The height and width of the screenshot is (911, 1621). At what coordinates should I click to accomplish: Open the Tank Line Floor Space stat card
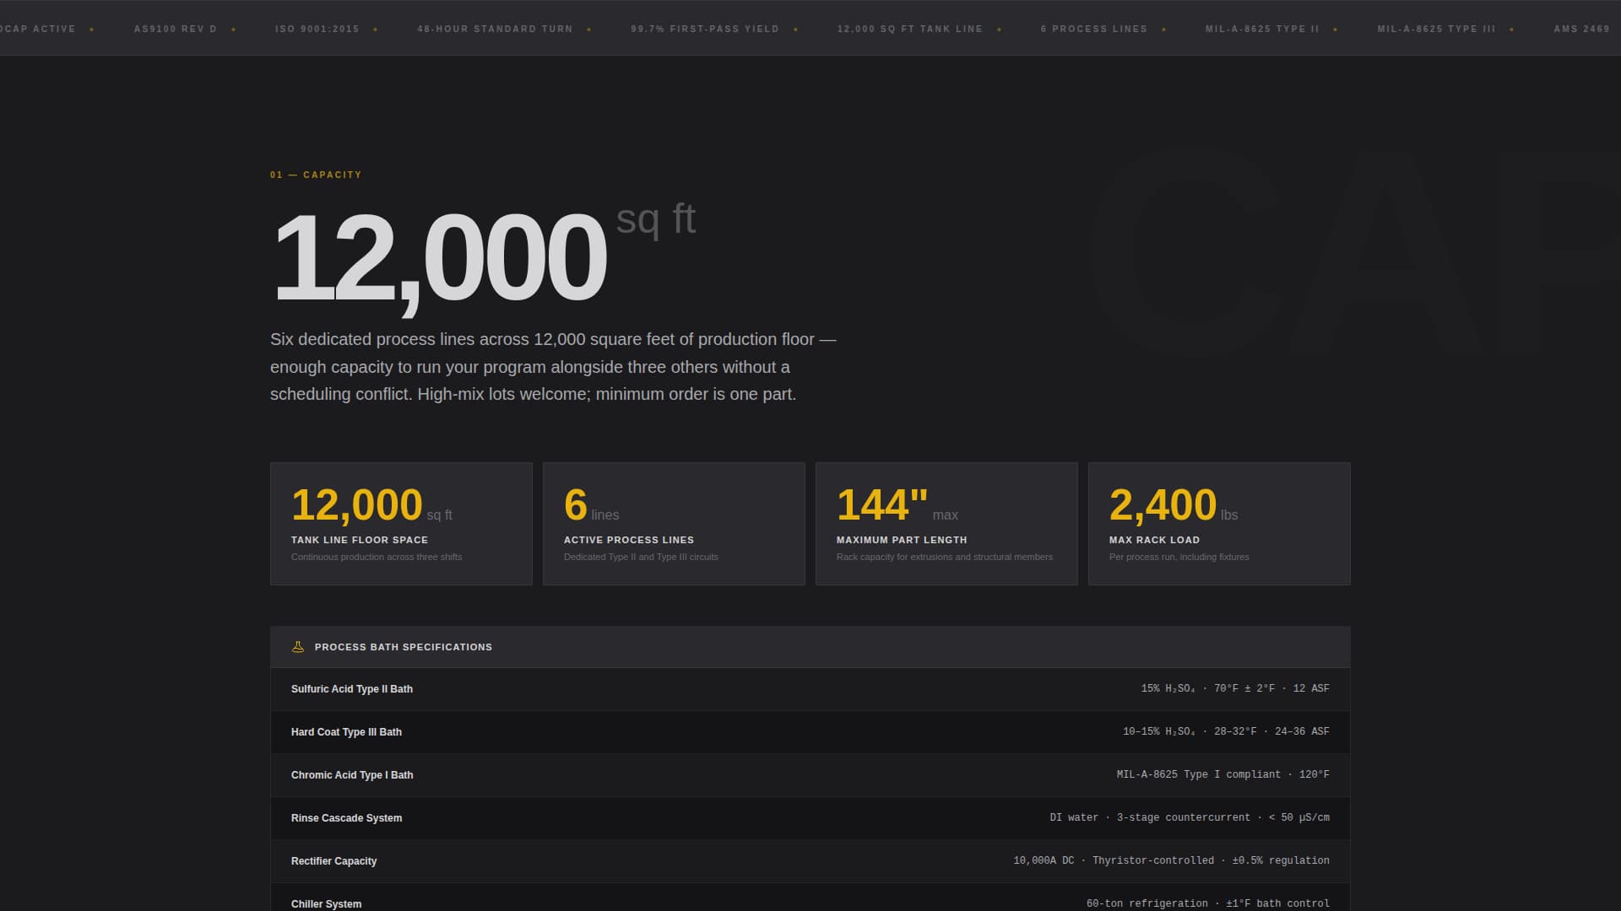pyautogui.click(x=400, y=523)
